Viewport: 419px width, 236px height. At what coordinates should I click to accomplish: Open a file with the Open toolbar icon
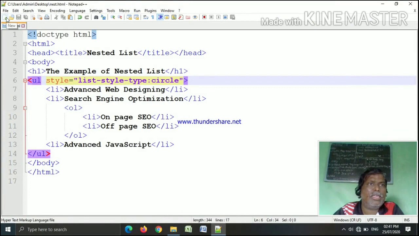click(11, 17)
